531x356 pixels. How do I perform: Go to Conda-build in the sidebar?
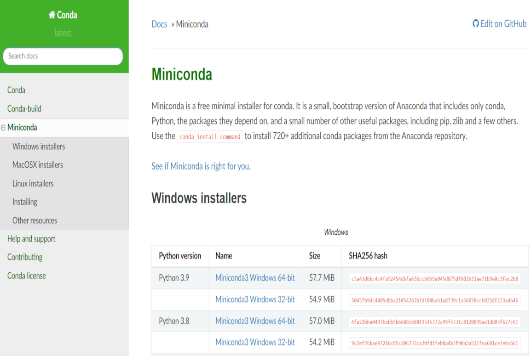click(24, 108)
